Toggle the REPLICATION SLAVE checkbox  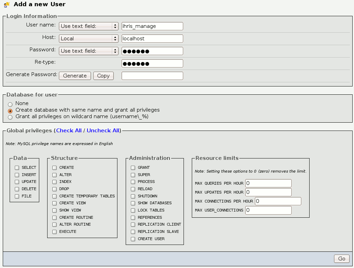point(133,231)
